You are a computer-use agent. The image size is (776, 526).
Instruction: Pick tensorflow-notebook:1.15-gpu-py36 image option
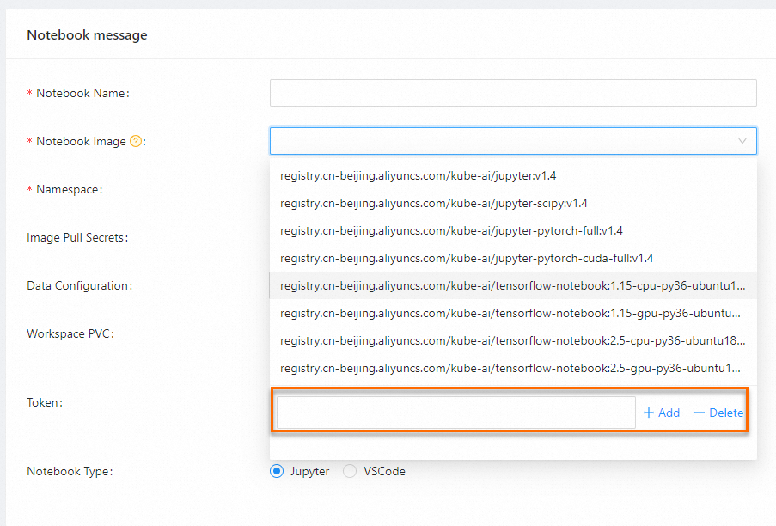click(x=513, y=313)
